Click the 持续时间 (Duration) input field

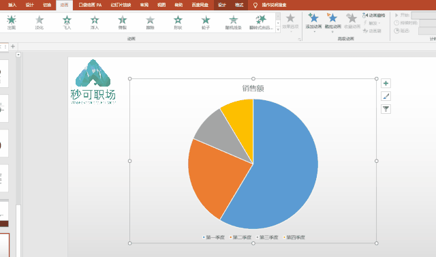point(427,22)
